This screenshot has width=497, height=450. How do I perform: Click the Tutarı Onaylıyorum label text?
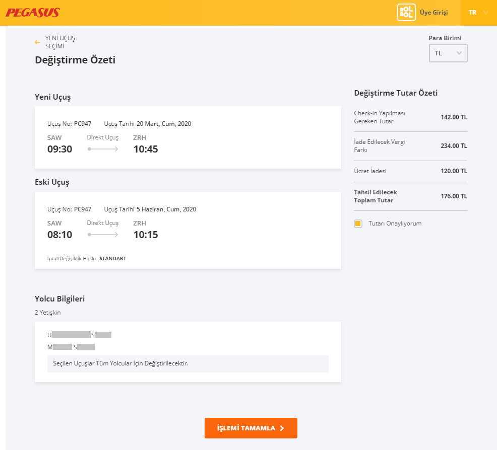[395, 223]
